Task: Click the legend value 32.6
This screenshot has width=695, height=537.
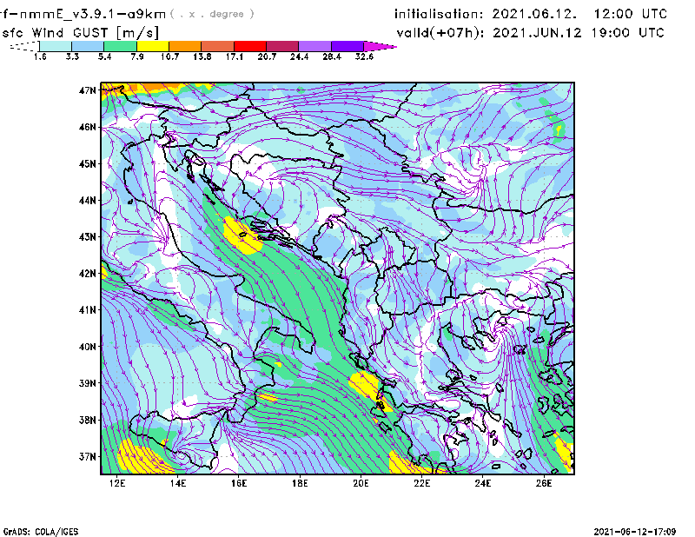Action: click(x=364, y=56)
